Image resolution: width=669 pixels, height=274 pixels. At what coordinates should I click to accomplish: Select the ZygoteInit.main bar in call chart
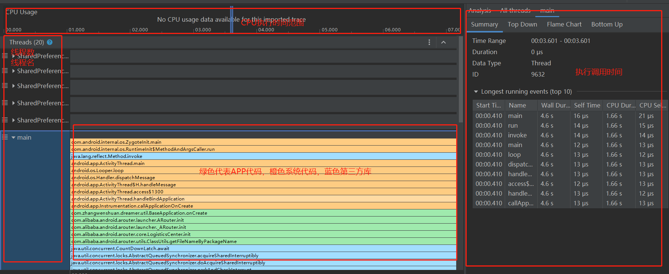pyautogui.click(x=263, y=142)
